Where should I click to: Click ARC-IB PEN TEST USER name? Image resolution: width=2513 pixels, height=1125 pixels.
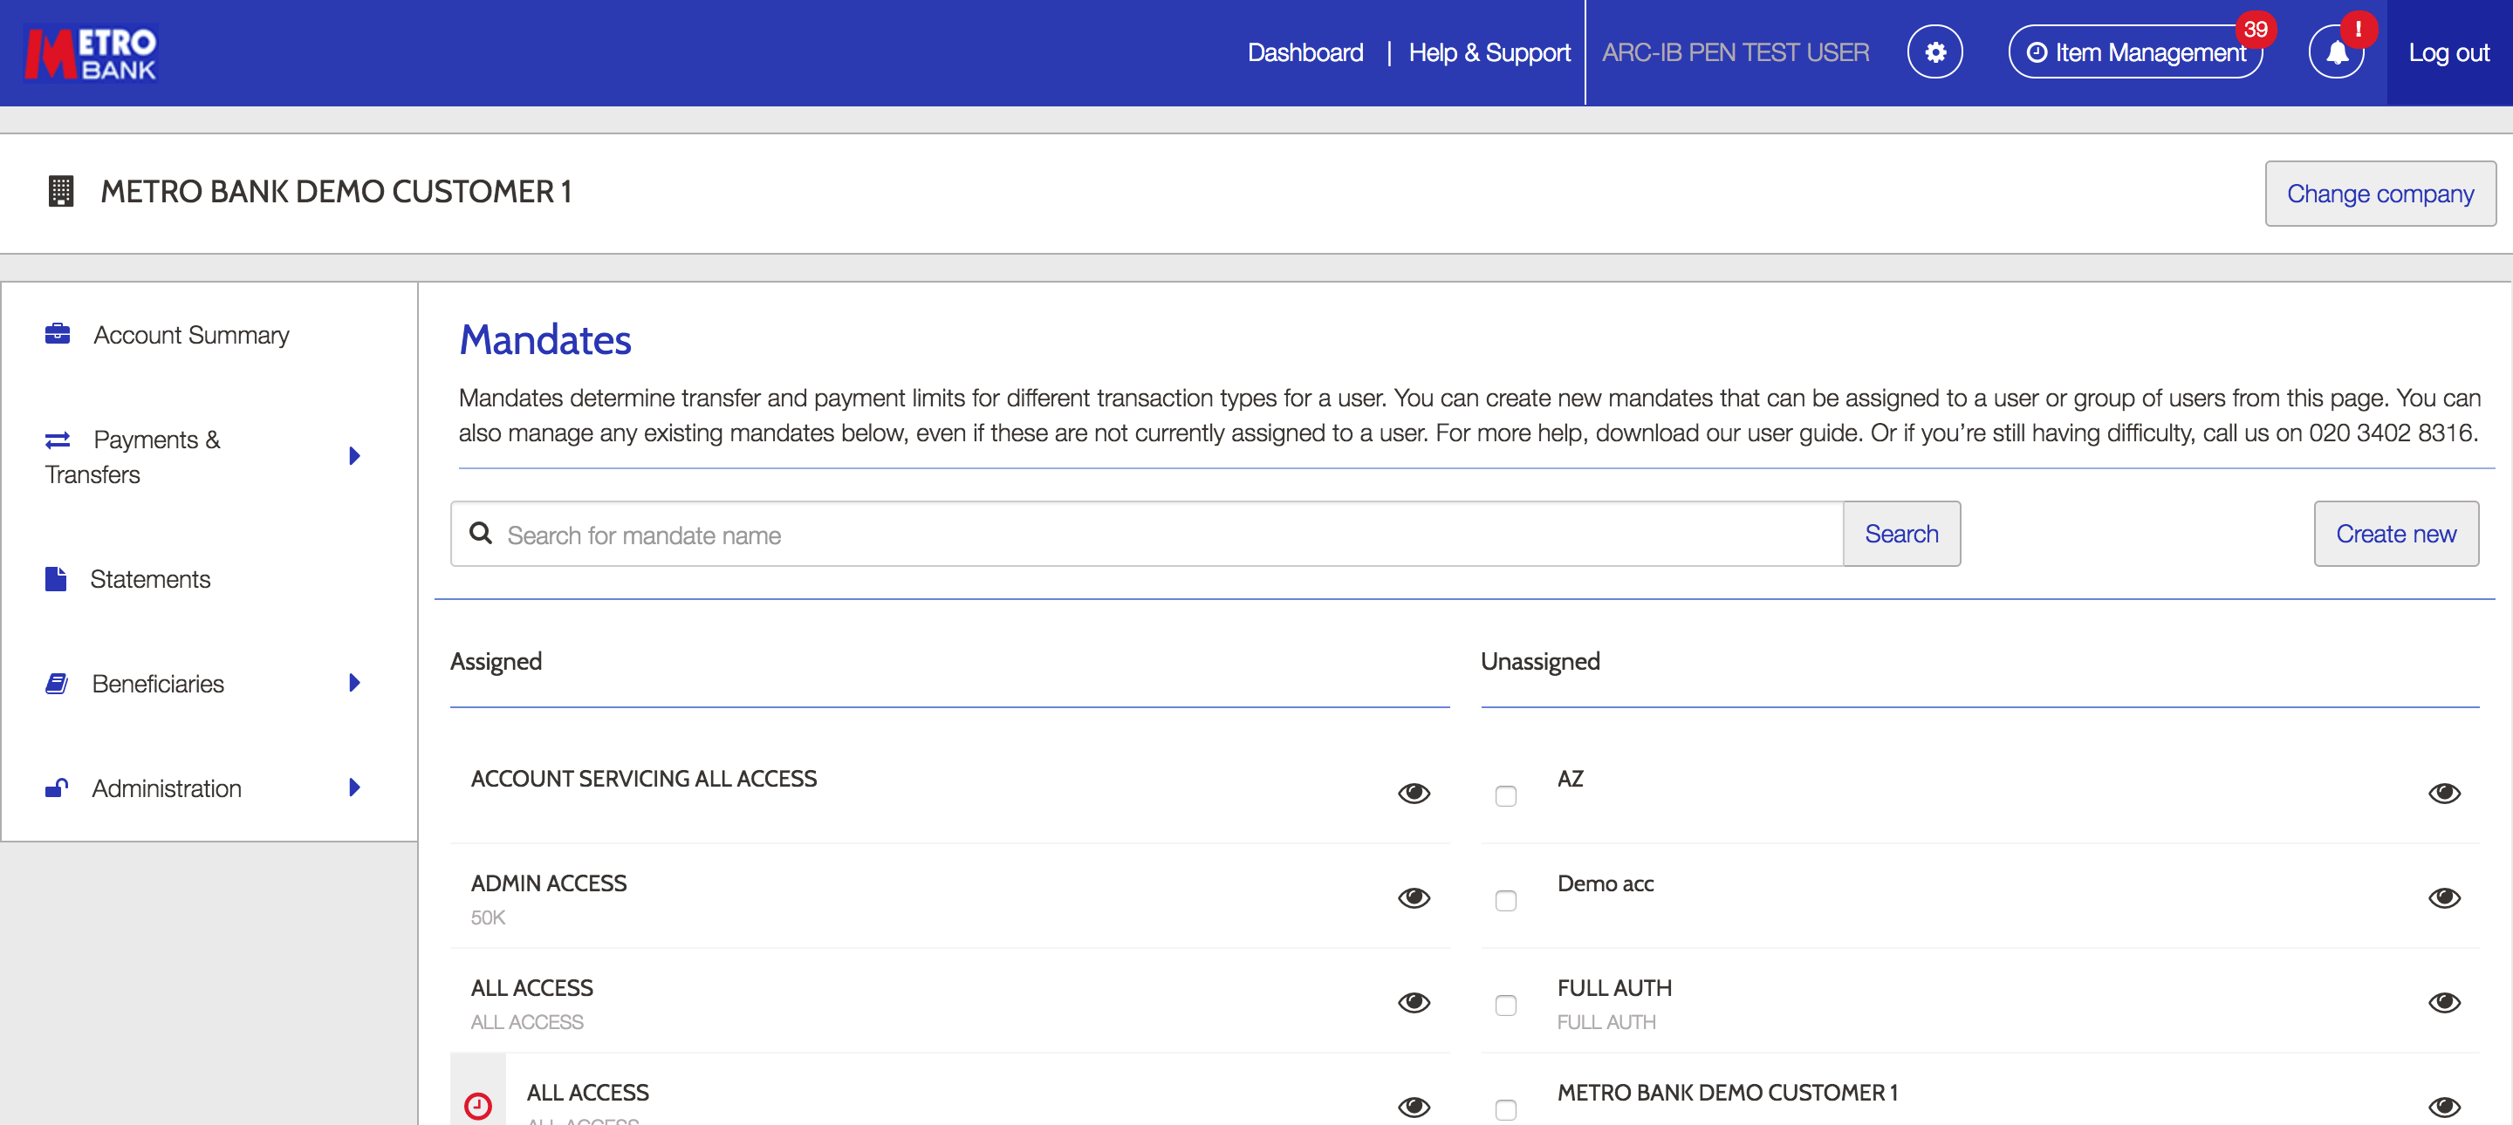pyautogui.click(x=1736, y=52)
